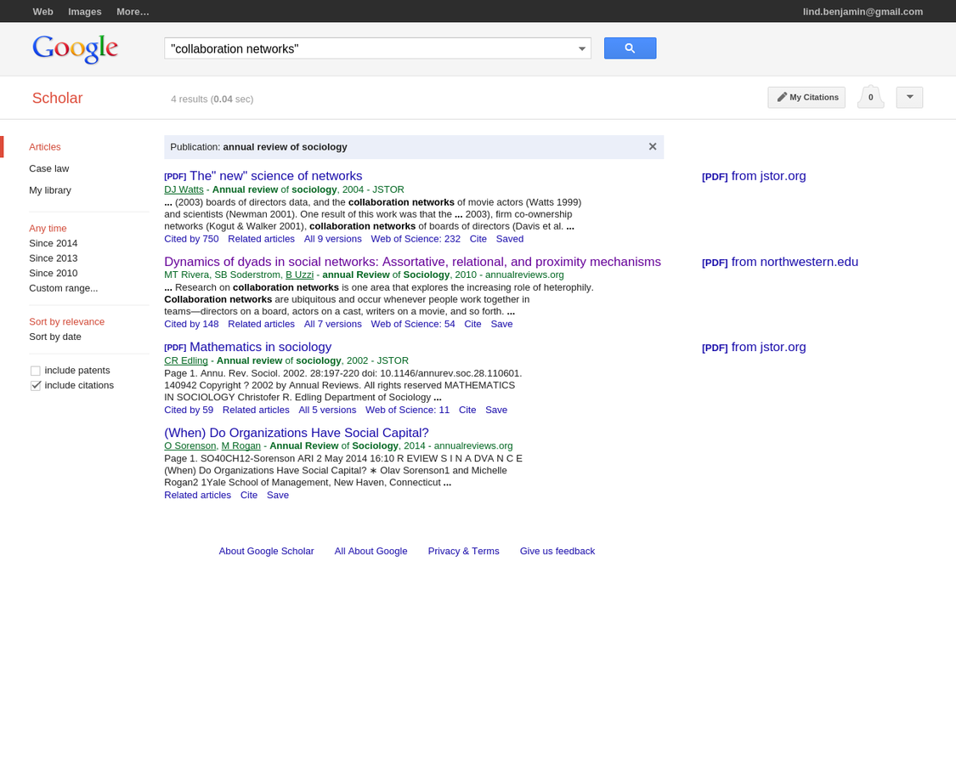
Task: Open My library
Action: point(50,190)
